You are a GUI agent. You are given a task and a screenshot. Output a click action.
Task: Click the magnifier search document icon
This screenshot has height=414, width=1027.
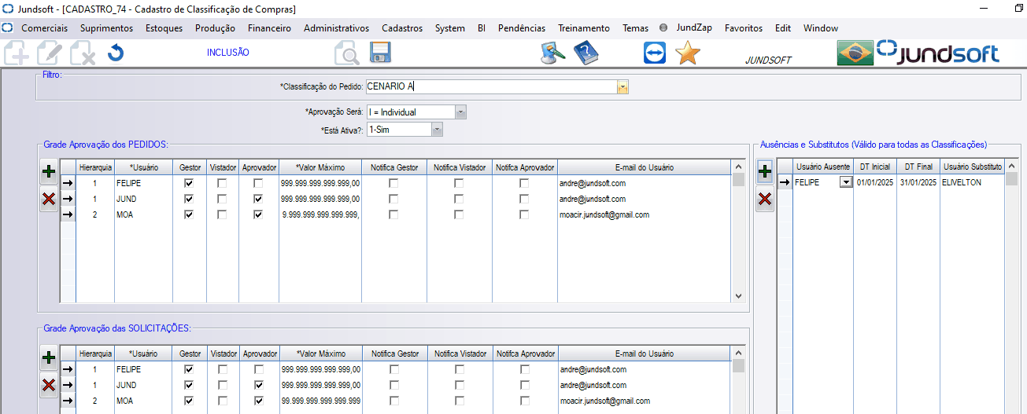coord(346,53)
